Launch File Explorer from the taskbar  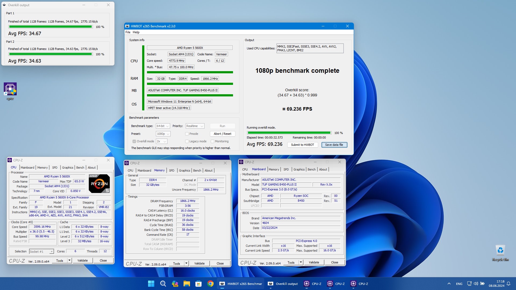tap(187, 284)
